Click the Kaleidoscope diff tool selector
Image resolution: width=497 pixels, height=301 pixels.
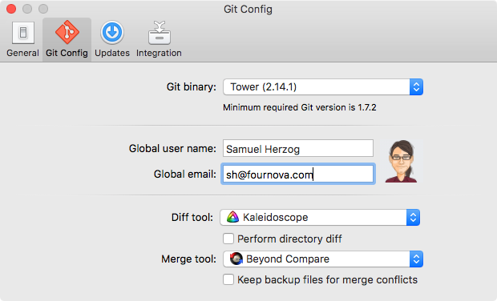[x=320, y=217]
